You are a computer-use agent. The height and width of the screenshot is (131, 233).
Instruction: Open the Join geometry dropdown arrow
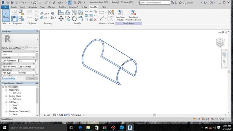pos(49,18)
